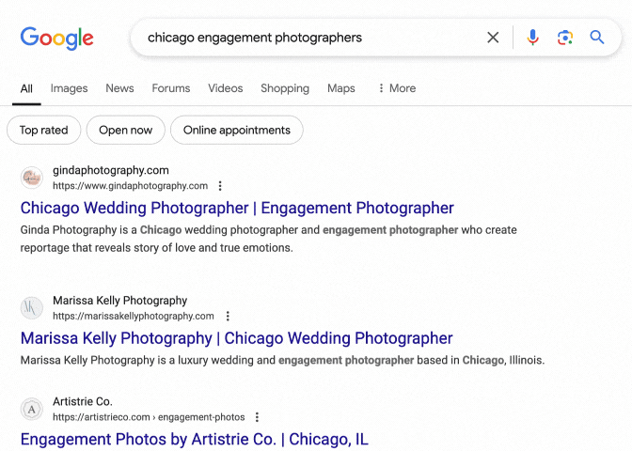
Task: Open options menu for Artistrie Co. result
Action: click(257, 417)
